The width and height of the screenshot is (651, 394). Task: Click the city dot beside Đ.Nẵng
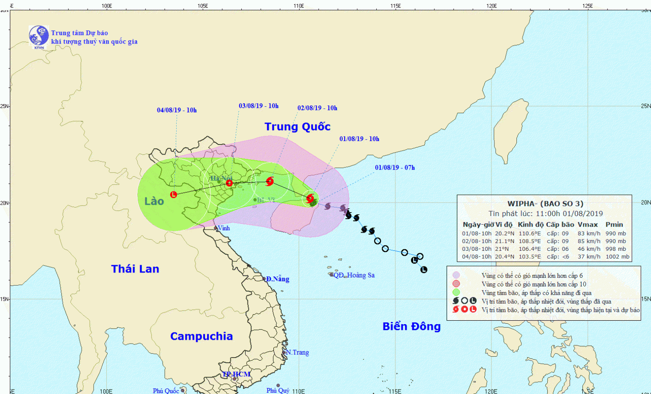point(264,279)
